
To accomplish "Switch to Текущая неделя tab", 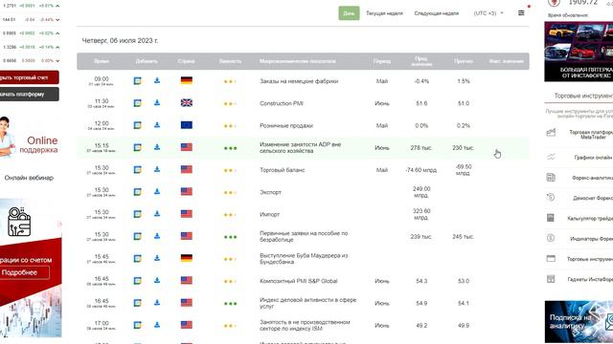I will click(384, 13).
